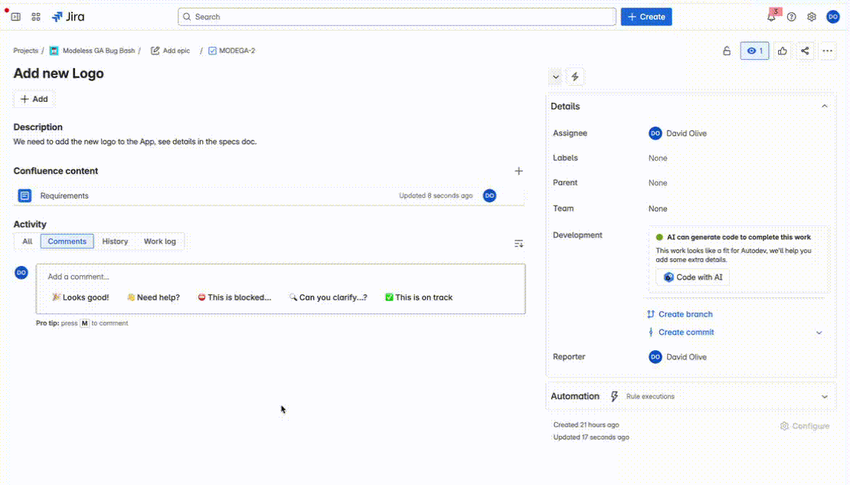Switch to the History tab
Viewport: 850px width, 485px height.
pos(115,241)
